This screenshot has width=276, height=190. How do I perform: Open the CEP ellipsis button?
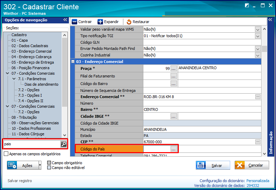coord(258,142)
